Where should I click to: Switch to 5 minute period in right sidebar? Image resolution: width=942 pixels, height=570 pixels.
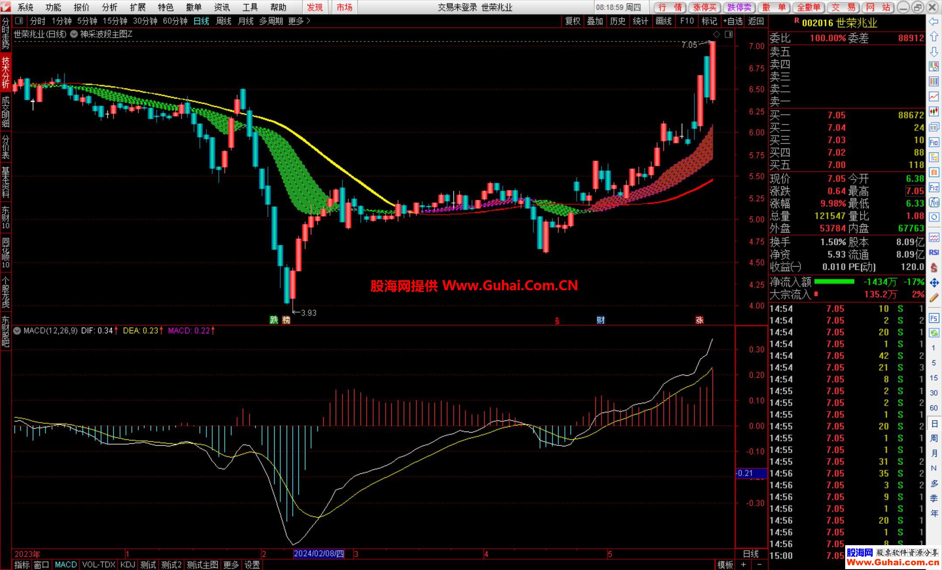coord(934,363)
